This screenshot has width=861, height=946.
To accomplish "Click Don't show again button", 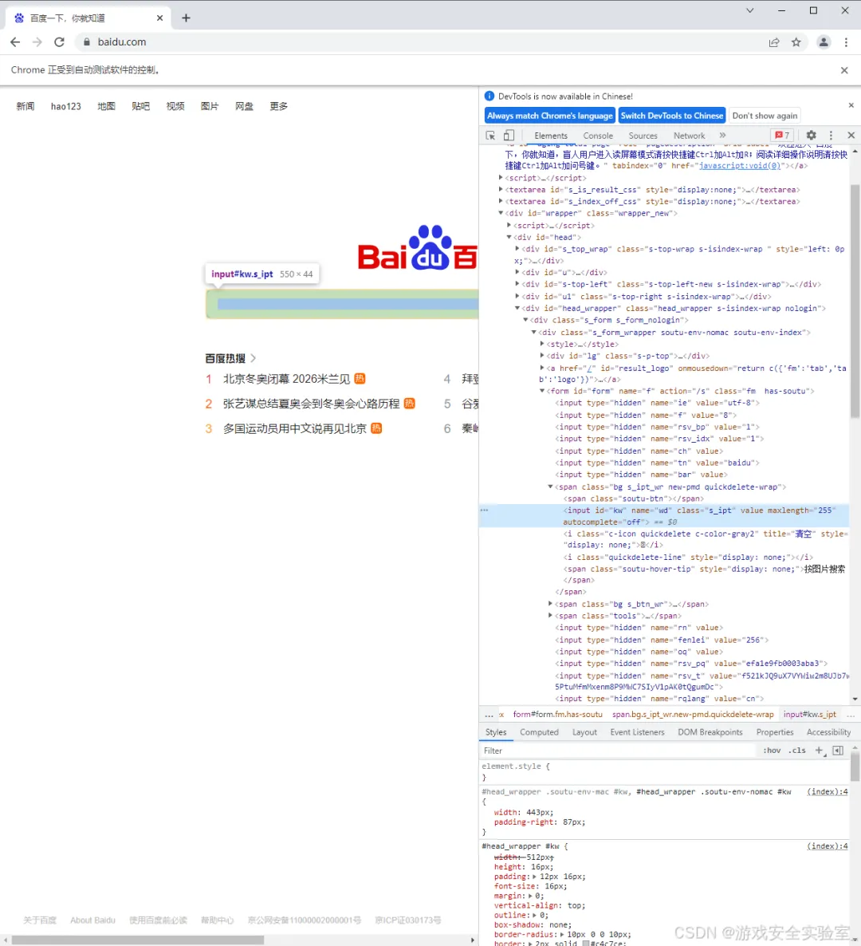I will (765, 116).
